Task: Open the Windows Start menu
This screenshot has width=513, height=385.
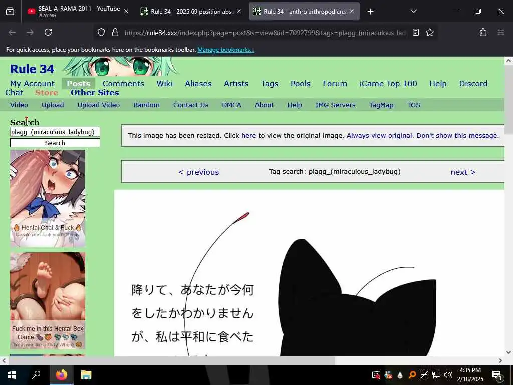Action: click(x=12, y=375)
